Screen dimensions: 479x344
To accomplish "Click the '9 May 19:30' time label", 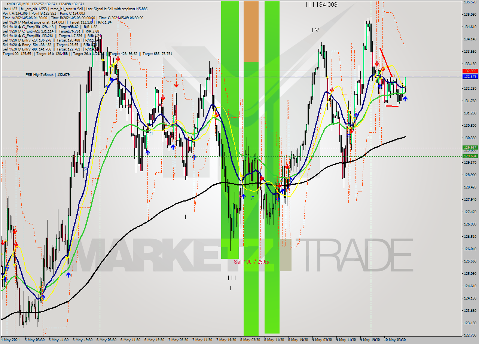I will pos(370,340).
